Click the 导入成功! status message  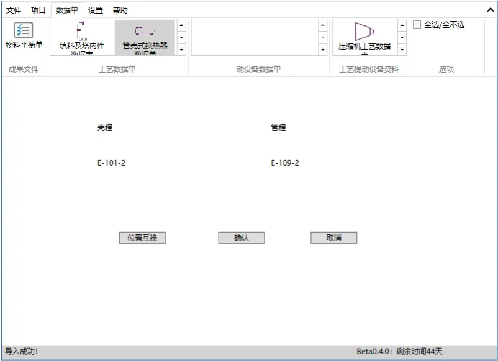[21, 351]
